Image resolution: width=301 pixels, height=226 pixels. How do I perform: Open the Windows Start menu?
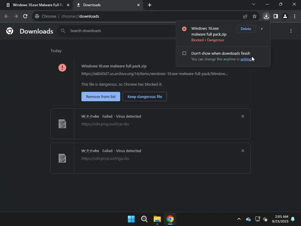(131, 219)
